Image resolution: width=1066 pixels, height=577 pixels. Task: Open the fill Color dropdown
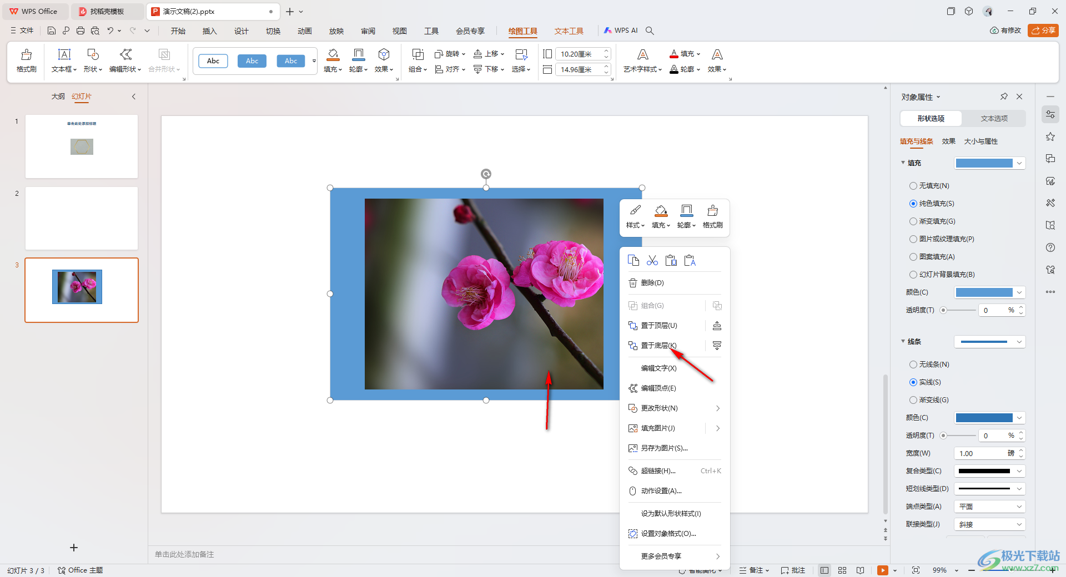[x=990, y=292]
